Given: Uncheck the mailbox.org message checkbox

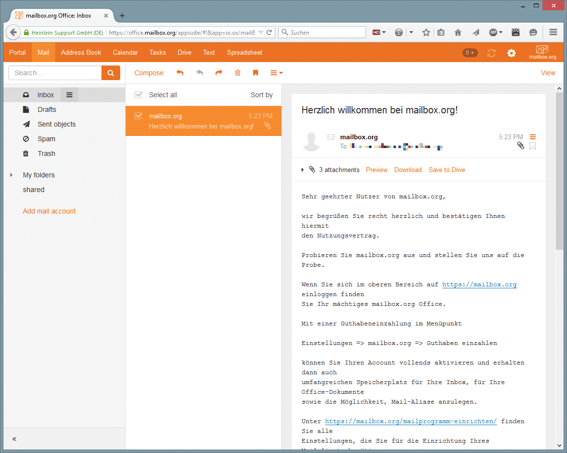Looking at the screenshot, I should 138,116.
